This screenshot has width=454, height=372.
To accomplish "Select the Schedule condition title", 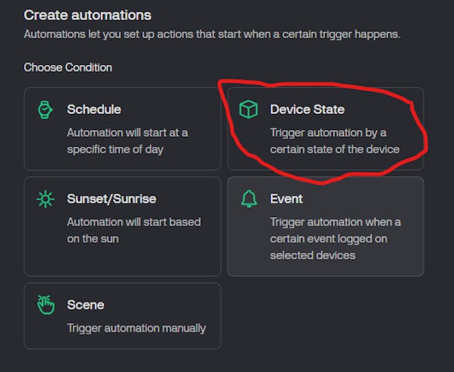I will tap(94, 109).
